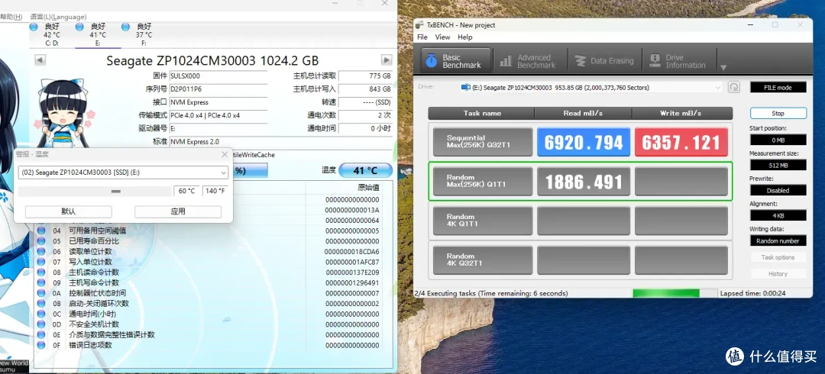Go to next disk with right arrow
The height and width of the screenshot is (374, 825).
click(387, 60)
